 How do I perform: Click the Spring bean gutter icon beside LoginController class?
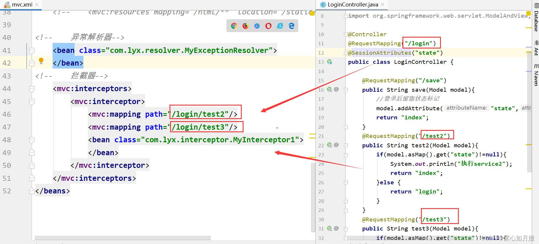[x=330, y=62]
